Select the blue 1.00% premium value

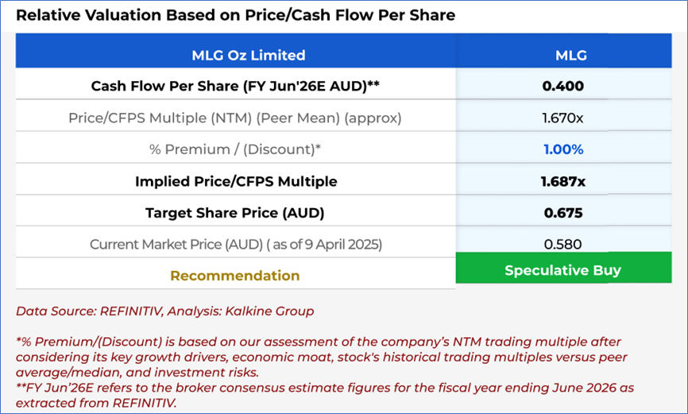(562, 149)
